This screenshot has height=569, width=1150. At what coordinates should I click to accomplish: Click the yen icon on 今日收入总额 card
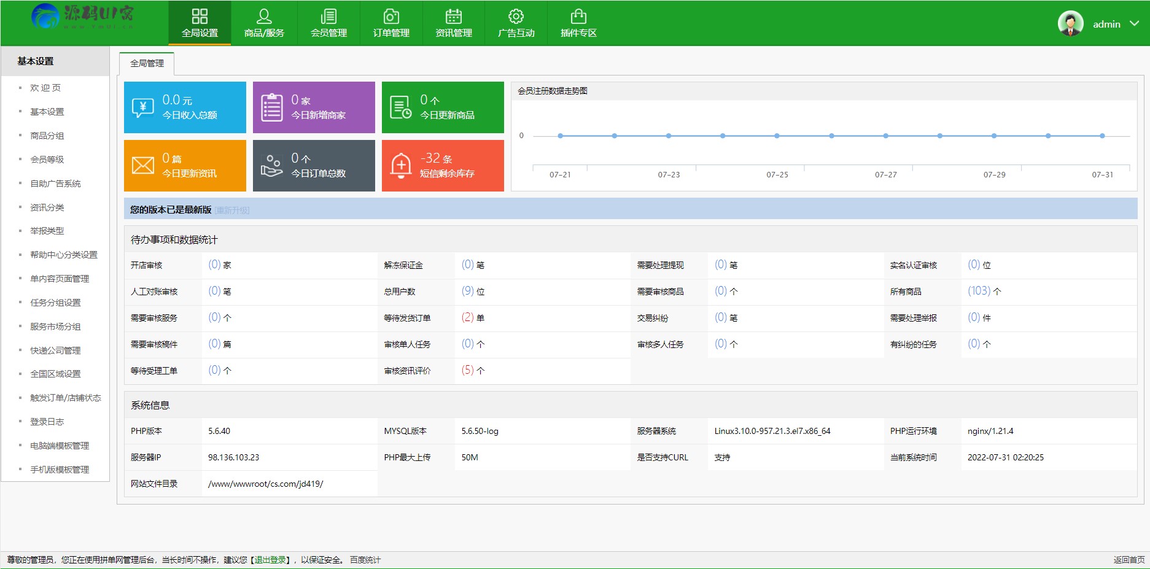click(143, 107)
